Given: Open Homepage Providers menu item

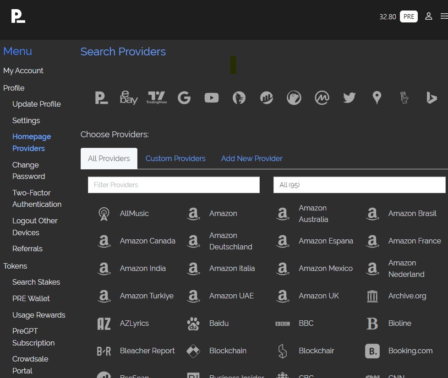Looking at the screenshot, I should [x=32, y=142].
